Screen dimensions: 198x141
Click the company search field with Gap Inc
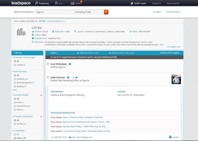click(x=55, y=12)
